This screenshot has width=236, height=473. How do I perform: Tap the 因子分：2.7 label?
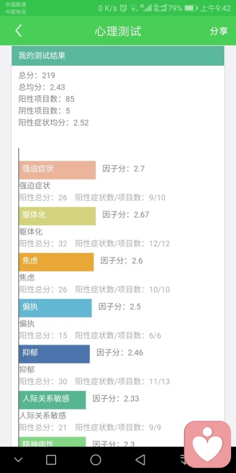[123, 169]
